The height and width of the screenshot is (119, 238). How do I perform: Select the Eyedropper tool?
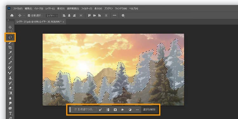click(10, 53)
